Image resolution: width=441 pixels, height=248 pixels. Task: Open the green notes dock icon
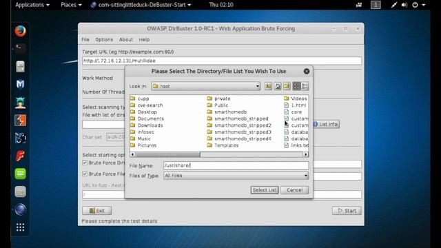20,174
